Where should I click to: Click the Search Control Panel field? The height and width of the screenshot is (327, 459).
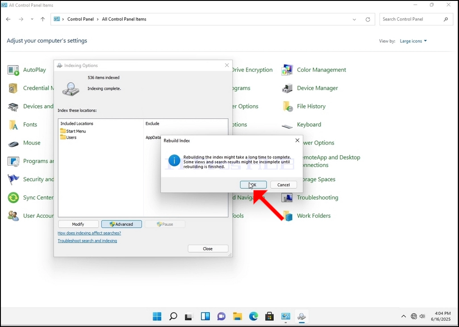415,19
